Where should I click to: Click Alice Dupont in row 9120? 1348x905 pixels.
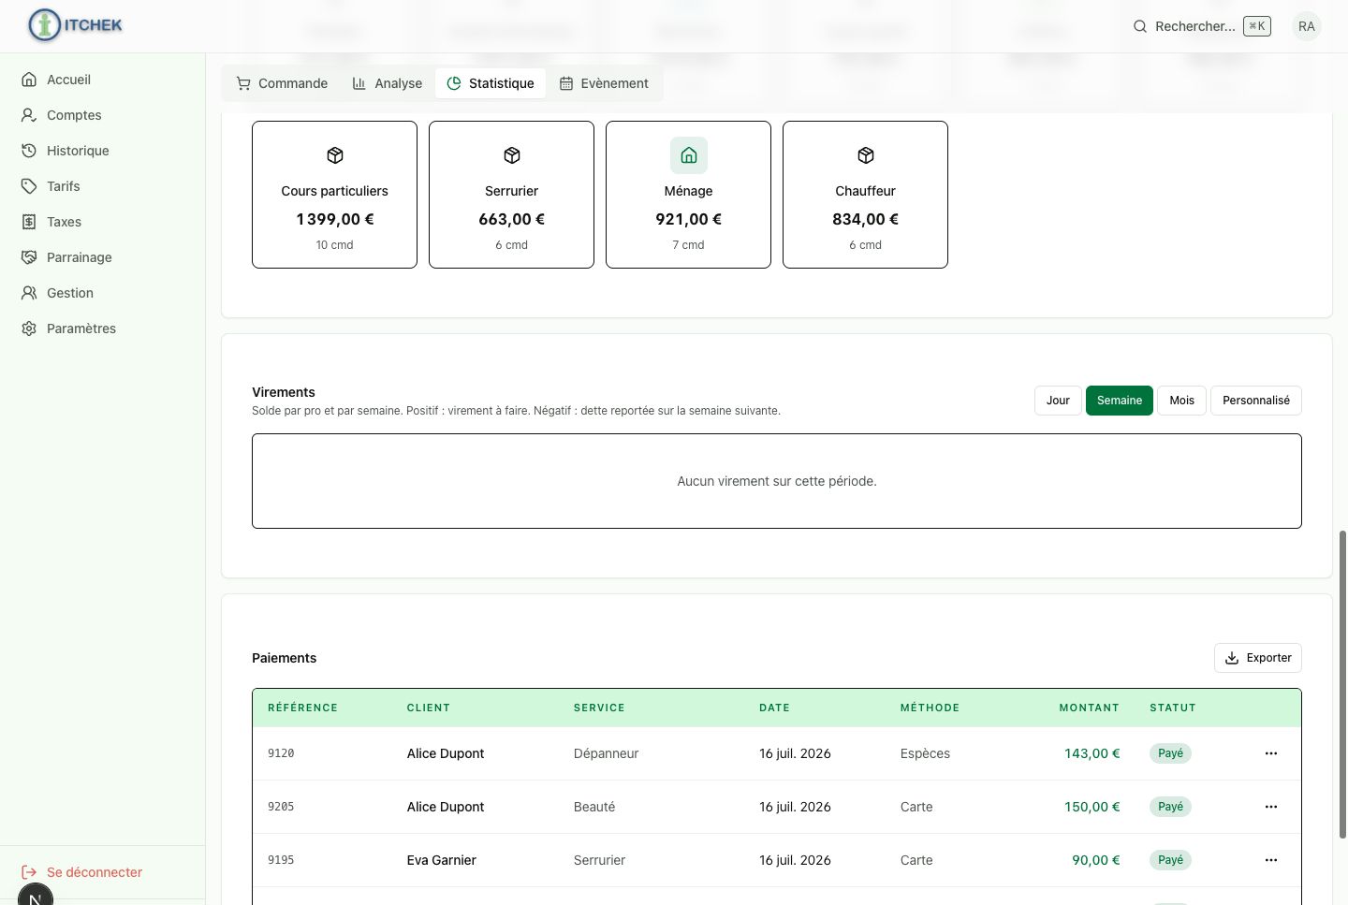446,753
